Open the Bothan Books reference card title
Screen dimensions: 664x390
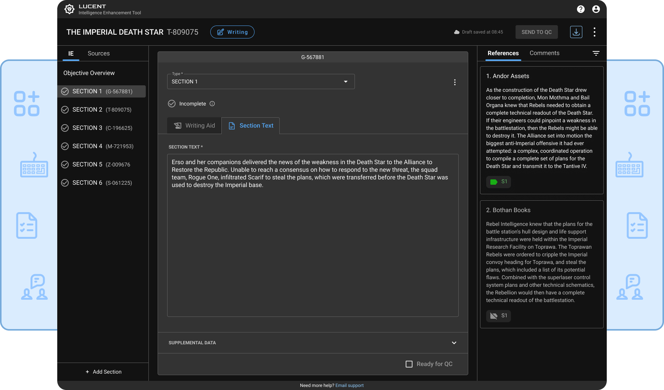pos(508,210)
